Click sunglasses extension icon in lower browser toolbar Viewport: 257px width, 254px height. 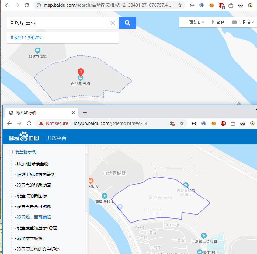243,123
